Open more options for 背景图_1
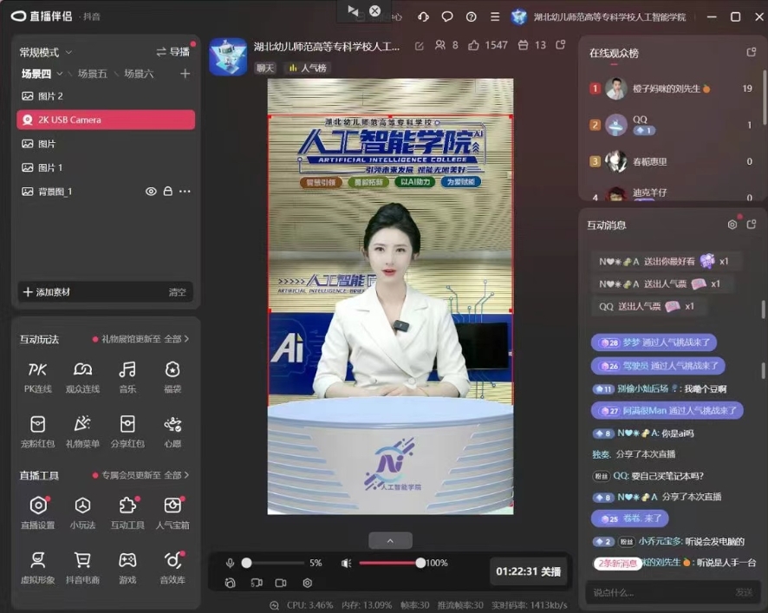The width and height of the screenshot is (768, 613). [x=185, y=191]
